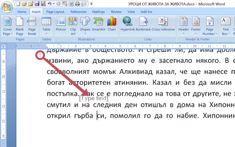Screen dimensions: 235x147
Task: Go to the Mailings tab
Action: point(98,12)
